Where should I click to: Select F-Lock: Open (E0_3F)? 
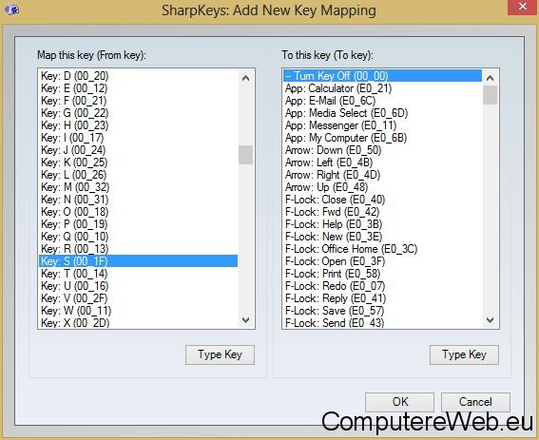382,261
